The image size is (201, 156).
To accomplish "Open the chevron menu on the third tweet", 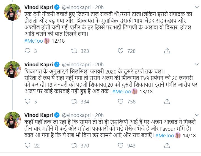I will pyautogui.click(x=196, y=115).
